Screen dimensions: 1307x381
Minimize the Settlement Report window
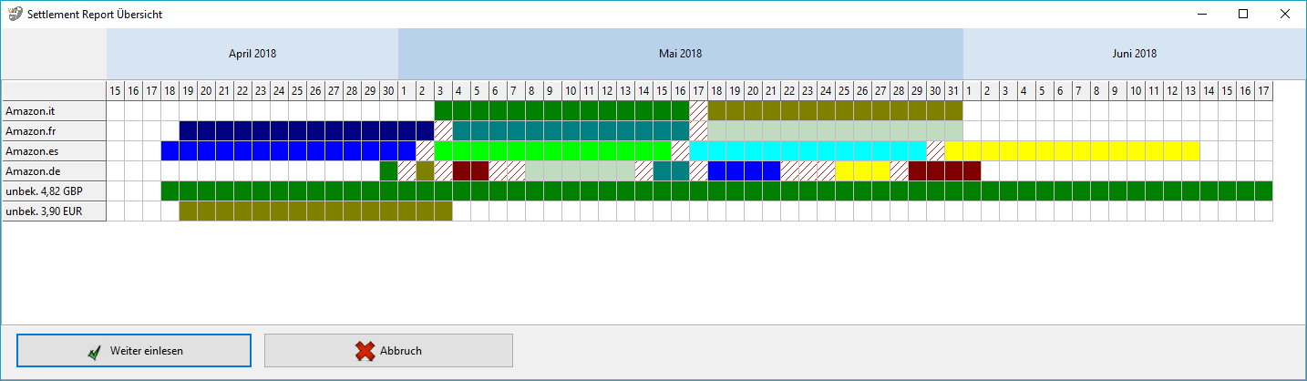(1201, 15)
